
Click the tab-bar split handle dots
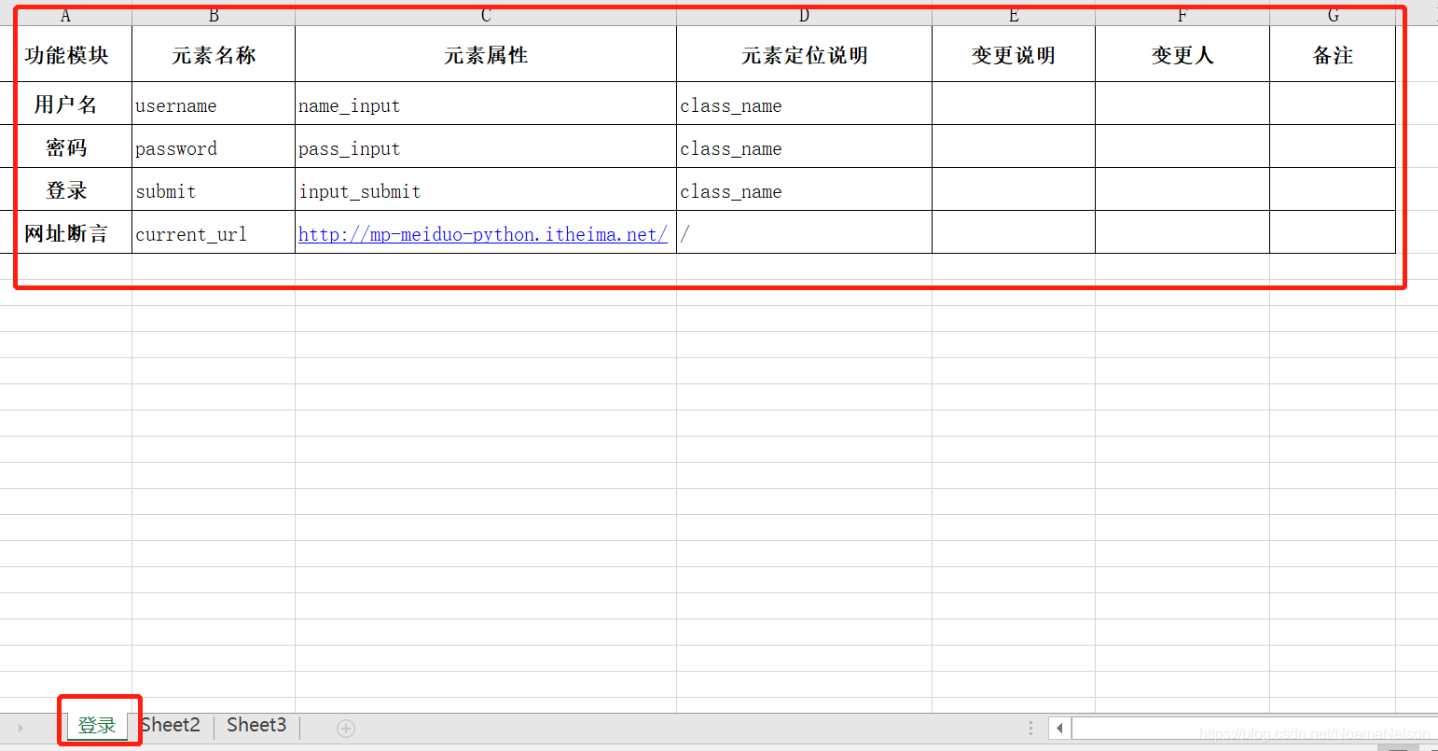[1030, 728]
